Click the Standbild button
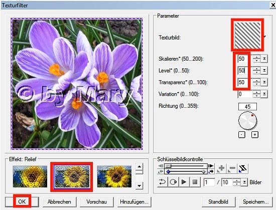This screenshot has width=276, height=210. 218,201
